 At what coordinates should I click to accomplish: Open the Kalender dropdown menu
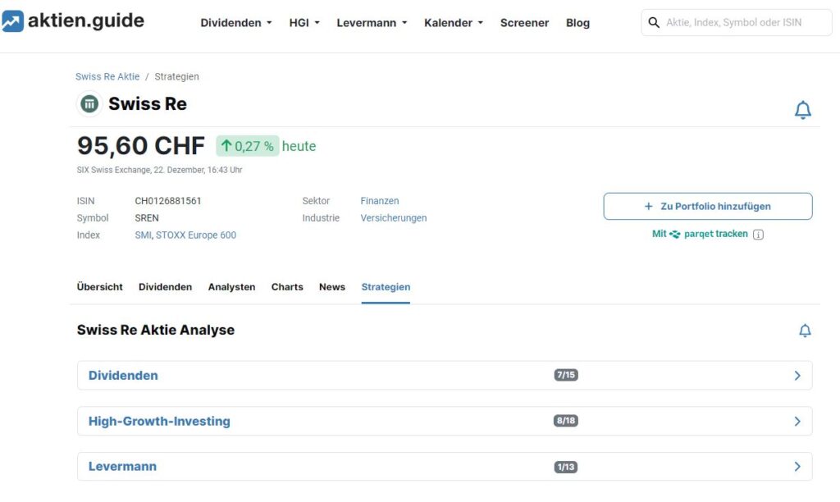click(x=454, y=23)
